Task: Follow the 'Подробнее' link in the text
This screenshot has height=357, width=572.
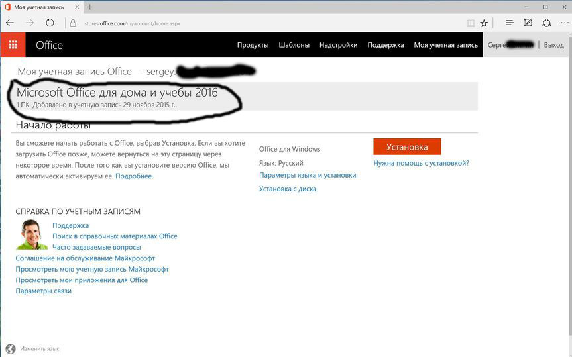Action: click(x=134, y=176)
